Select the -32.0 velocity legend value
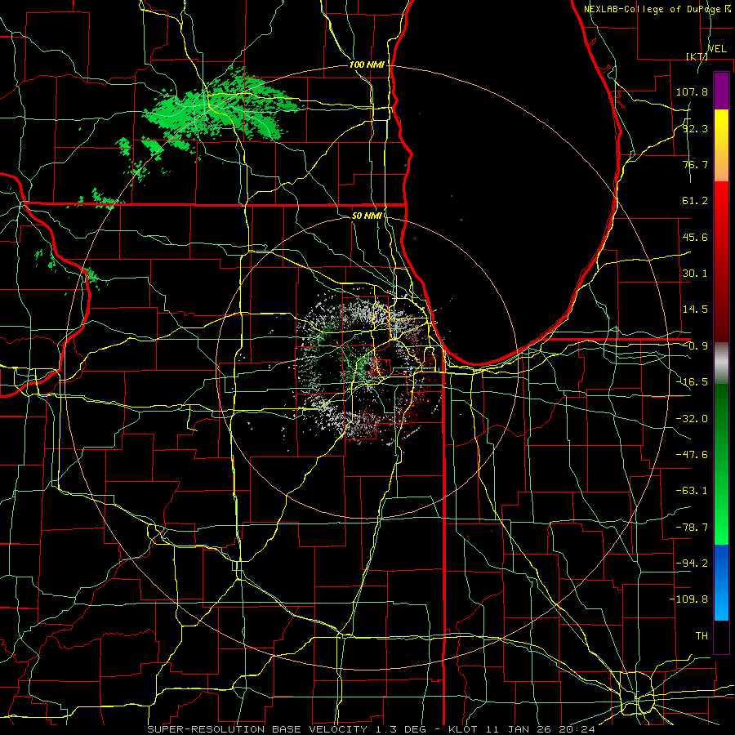Image resolution: width=735 pixels, height=735 pixels. (x=692, y=419)
